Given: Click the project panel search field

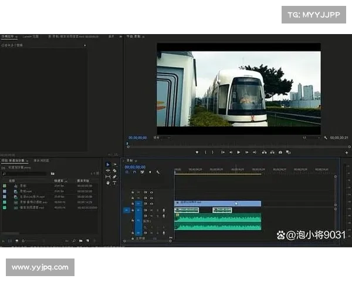Looking at the screenshot, I should pyautogui.click(x=24, y=174).
